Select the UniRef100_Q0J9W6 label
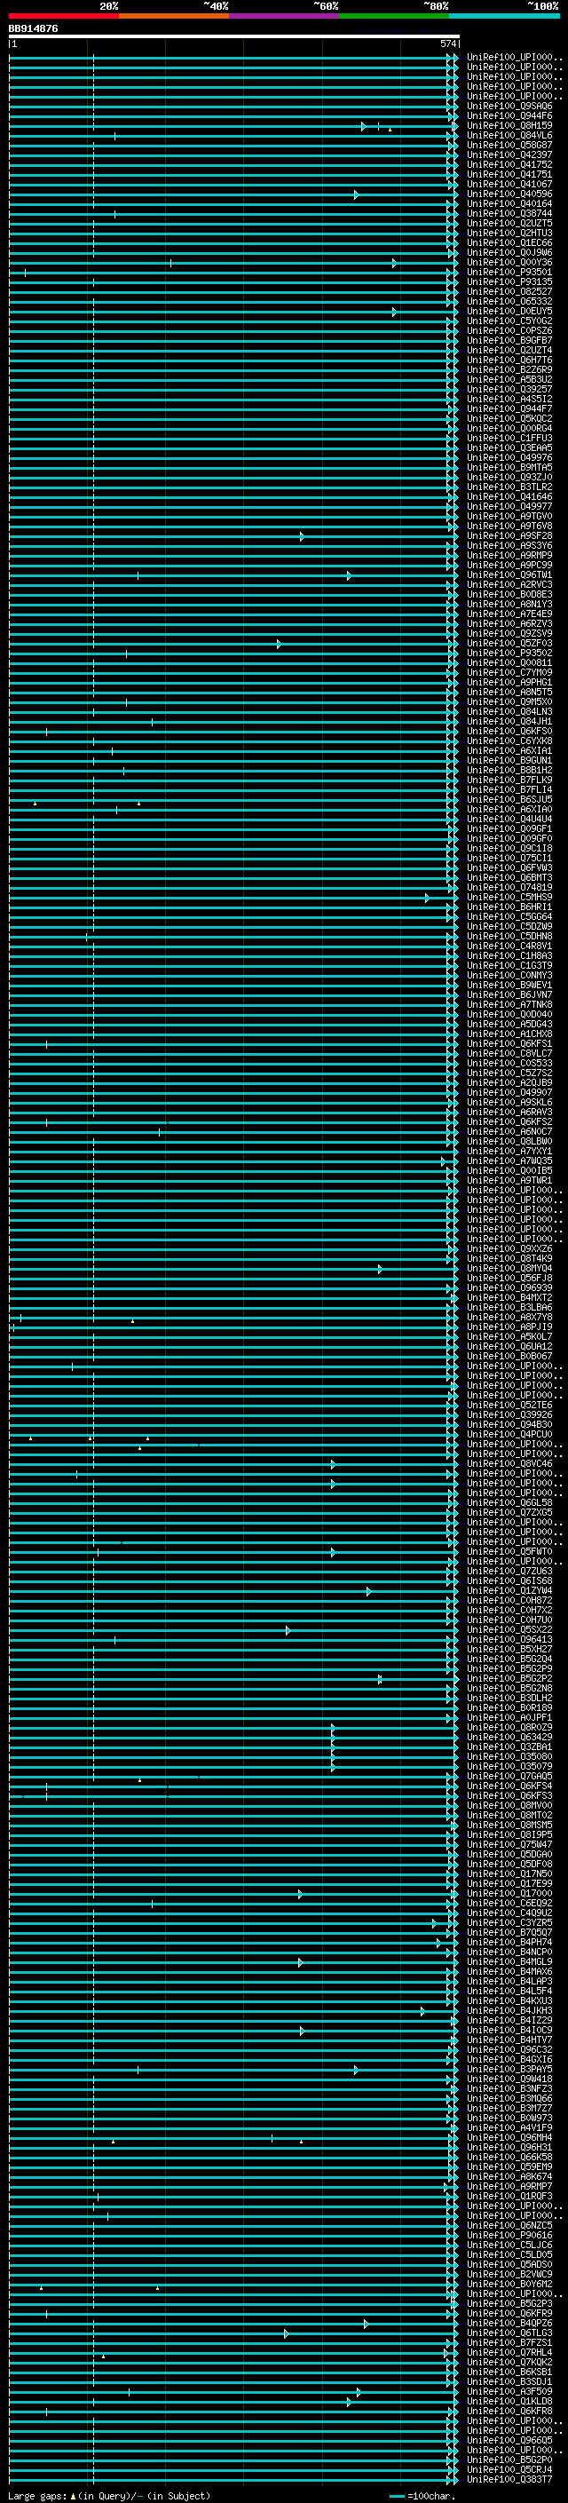568x2503 pixels. 509,253
